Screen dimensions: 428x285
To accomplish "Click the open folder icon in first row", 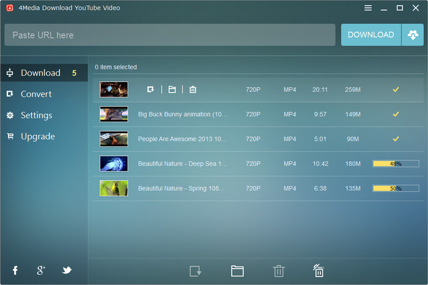I will (172, 89).
